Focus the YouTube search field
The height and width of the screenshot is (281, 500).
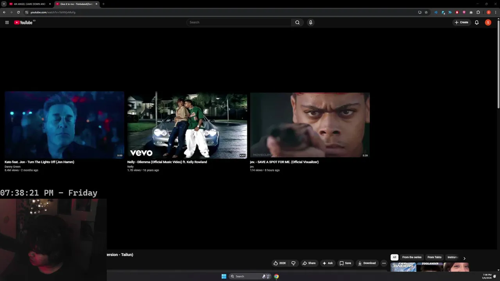tap(239, 22)
